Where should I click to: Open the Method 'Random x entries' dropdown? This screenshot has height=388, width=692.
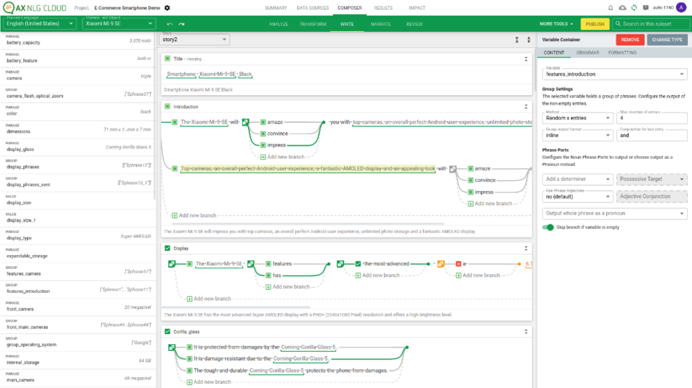(x=577, y=117)
